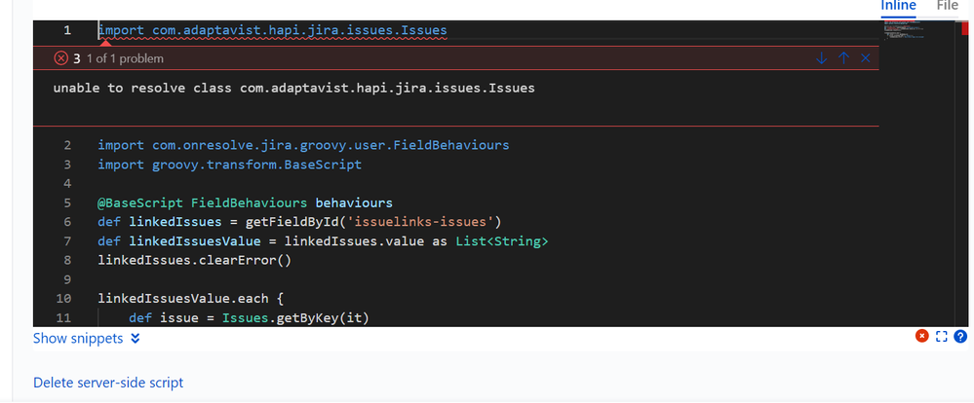Go to next problem down arrow

(821, 58)
